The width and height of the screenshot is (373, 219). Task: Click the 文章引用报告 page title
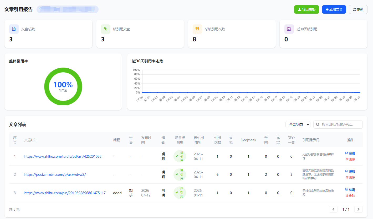[19, 9]
